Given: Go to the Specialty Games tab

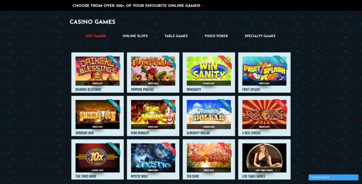Looking at the screenshot, I should pos(260,36).
